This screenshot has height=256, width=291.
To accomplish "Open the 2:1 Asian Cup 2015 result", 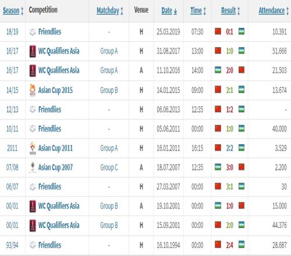I will (229, 90).
